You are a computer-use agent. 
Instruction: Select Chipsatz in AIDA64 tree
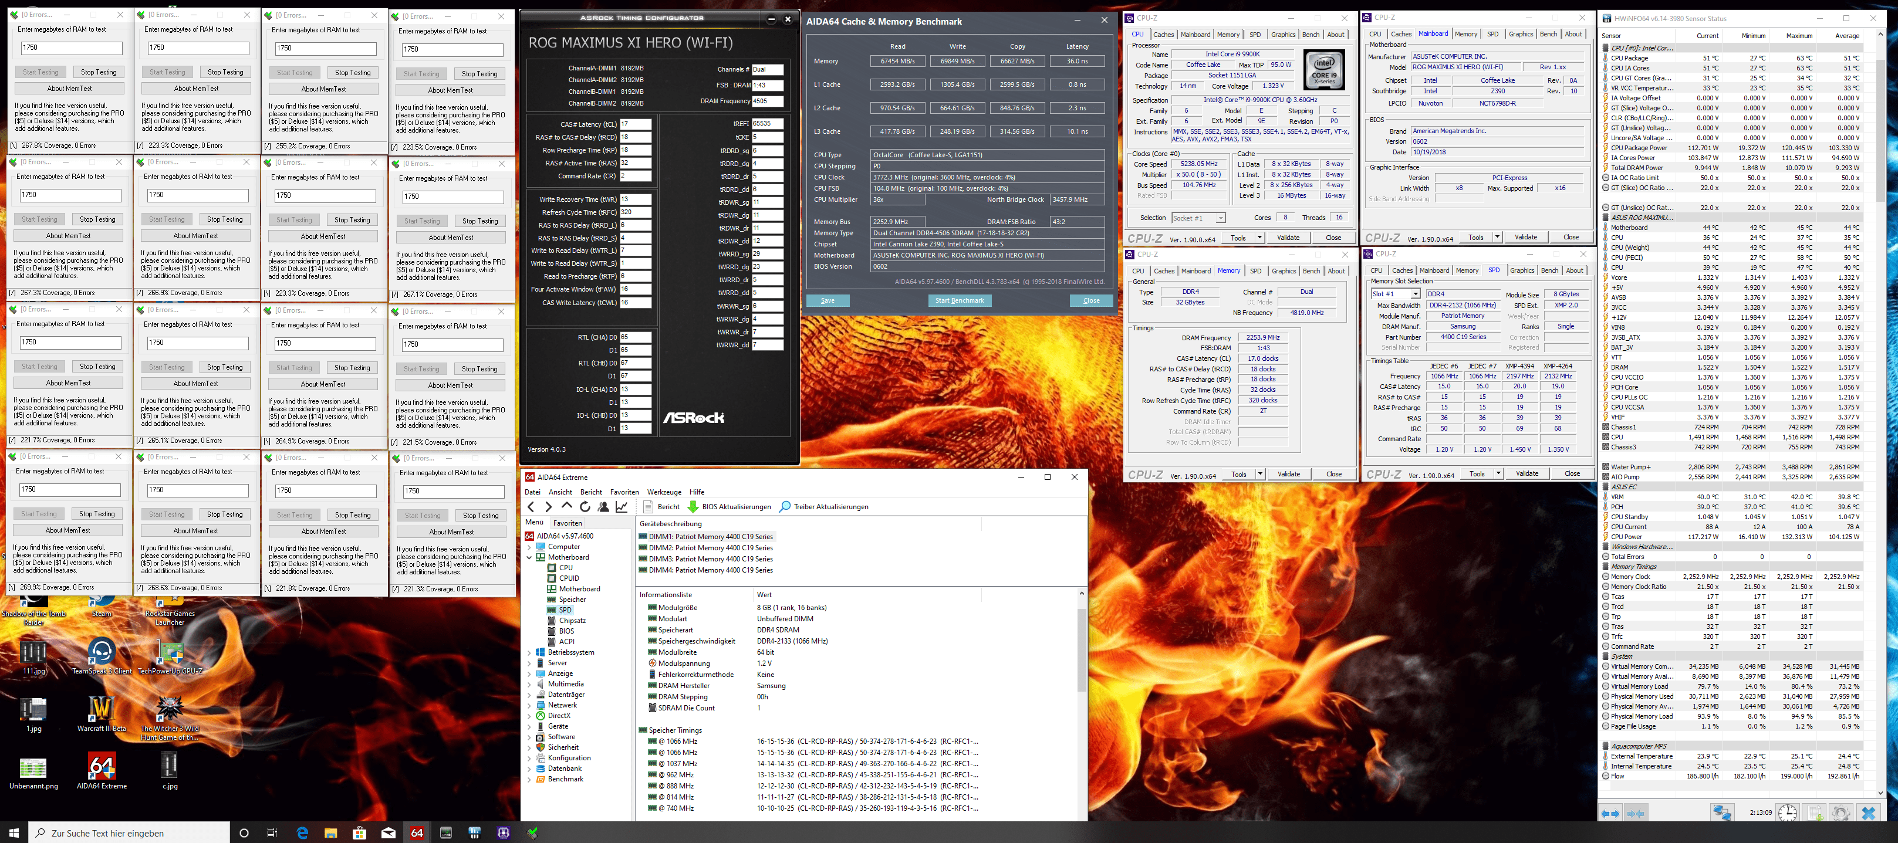(x=572, y=621)
